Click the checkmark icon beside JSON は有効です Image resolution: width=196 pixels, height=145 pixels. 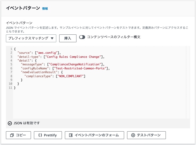[x=10, y=123]
